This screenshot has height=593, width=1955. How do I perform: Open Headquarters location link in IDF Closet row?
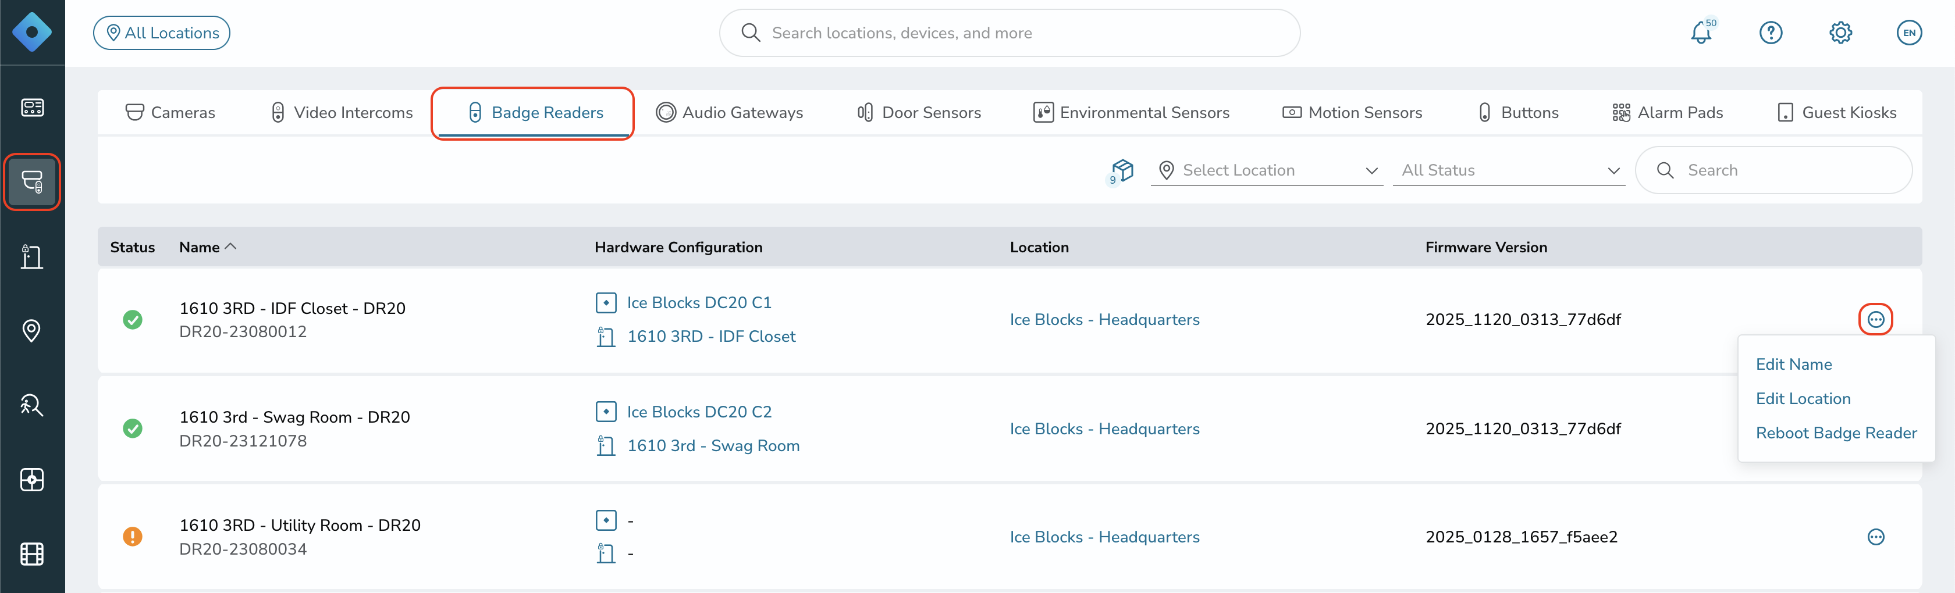[1104, 320]
